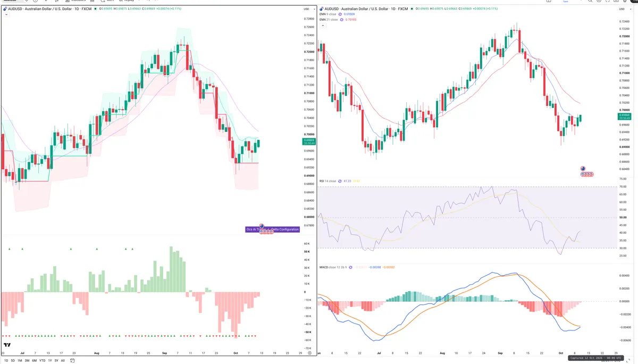Select the 6M time range
Viewport: 638px width, 364px height.
point(34,360)
